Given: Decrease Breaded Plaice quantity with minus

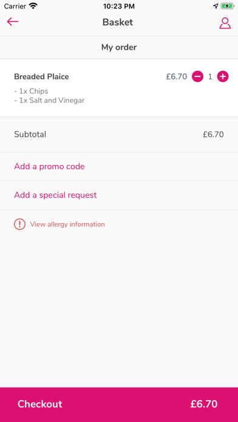Looking at the screenshot, I should point(197,77).
